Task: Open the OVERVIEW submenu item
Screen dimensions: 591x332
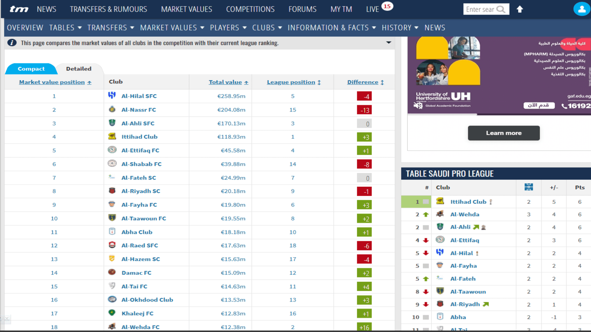Action: (x=25, y=28)
